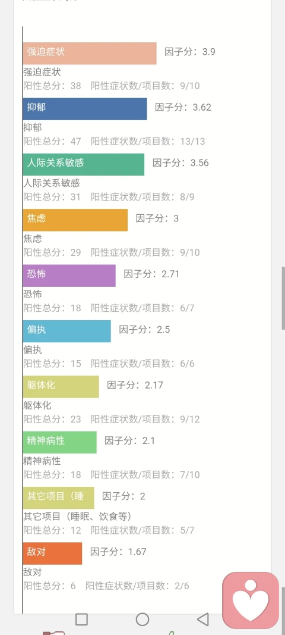Tap the 偏执 light blue bar
The height and width of the screenshot is (635, 285).
[66, 331]
